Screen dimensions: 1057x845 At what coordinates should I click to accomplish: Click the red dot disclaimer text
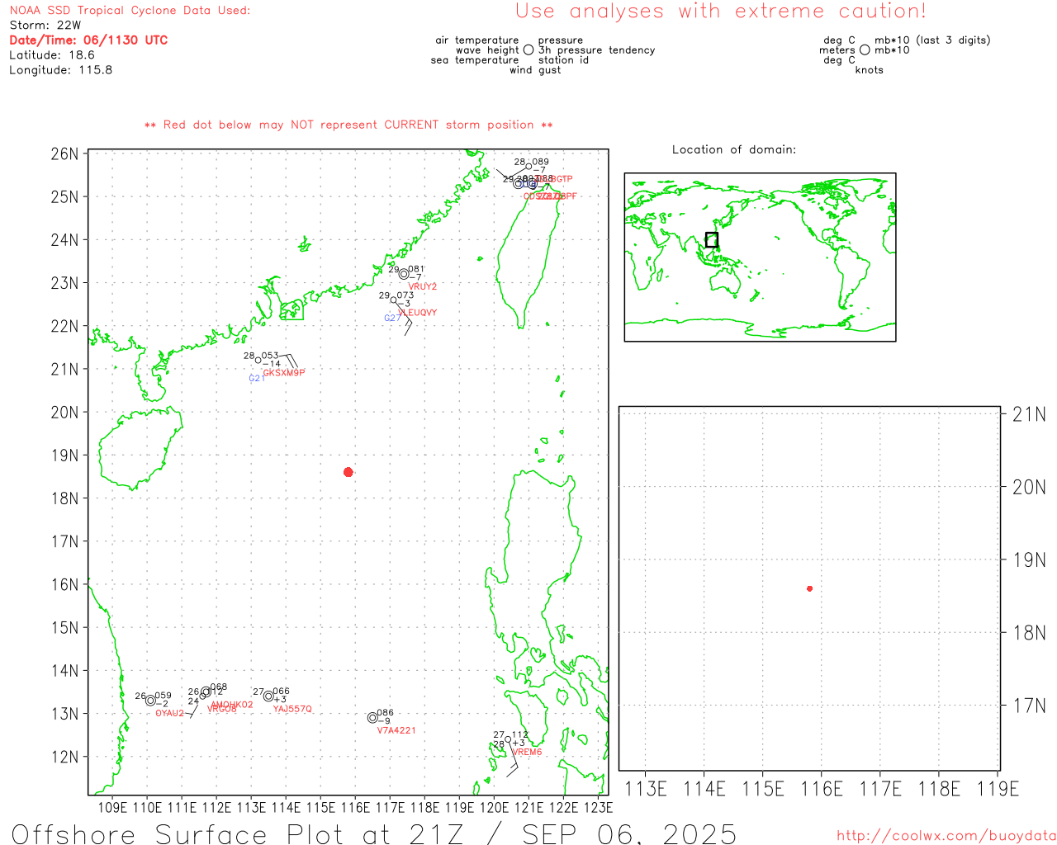(348, 125)
